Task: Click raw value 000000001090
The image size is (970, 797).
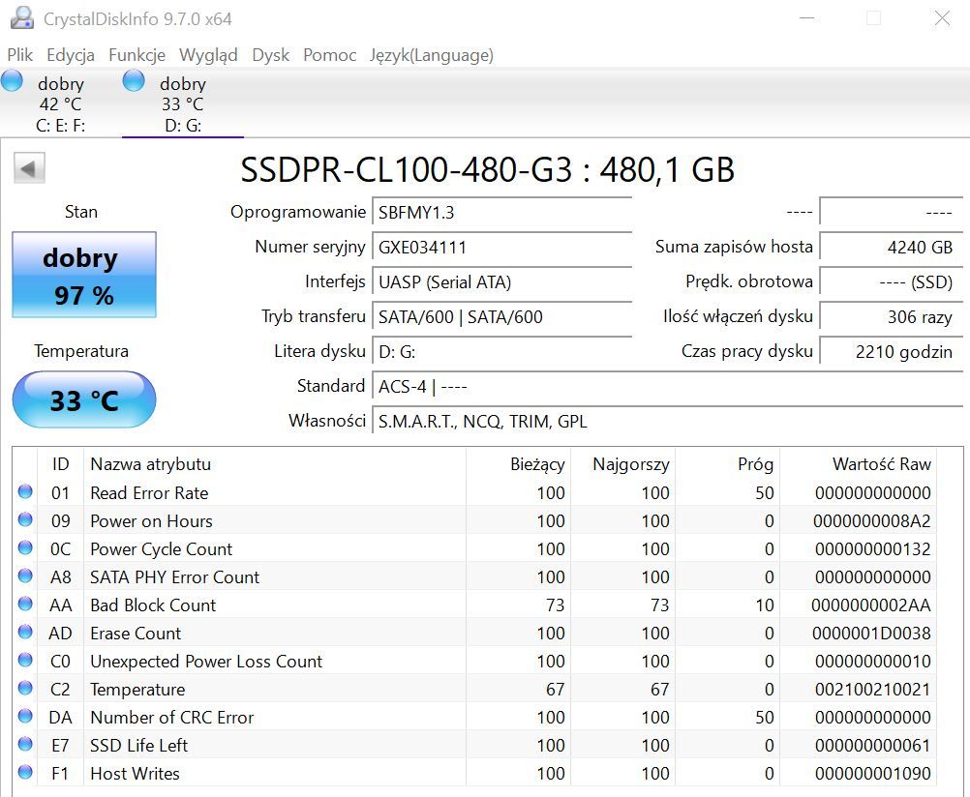Action: click(872, 774)
